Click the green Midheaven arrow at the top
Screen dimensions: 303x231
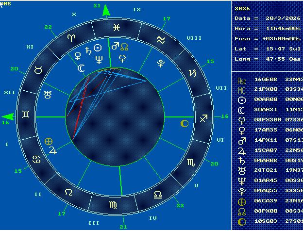106,11
